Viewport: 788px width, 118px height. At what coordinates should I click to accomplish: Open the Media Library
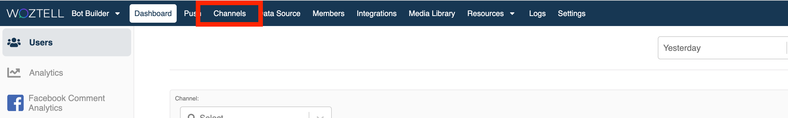pos(432,13)
